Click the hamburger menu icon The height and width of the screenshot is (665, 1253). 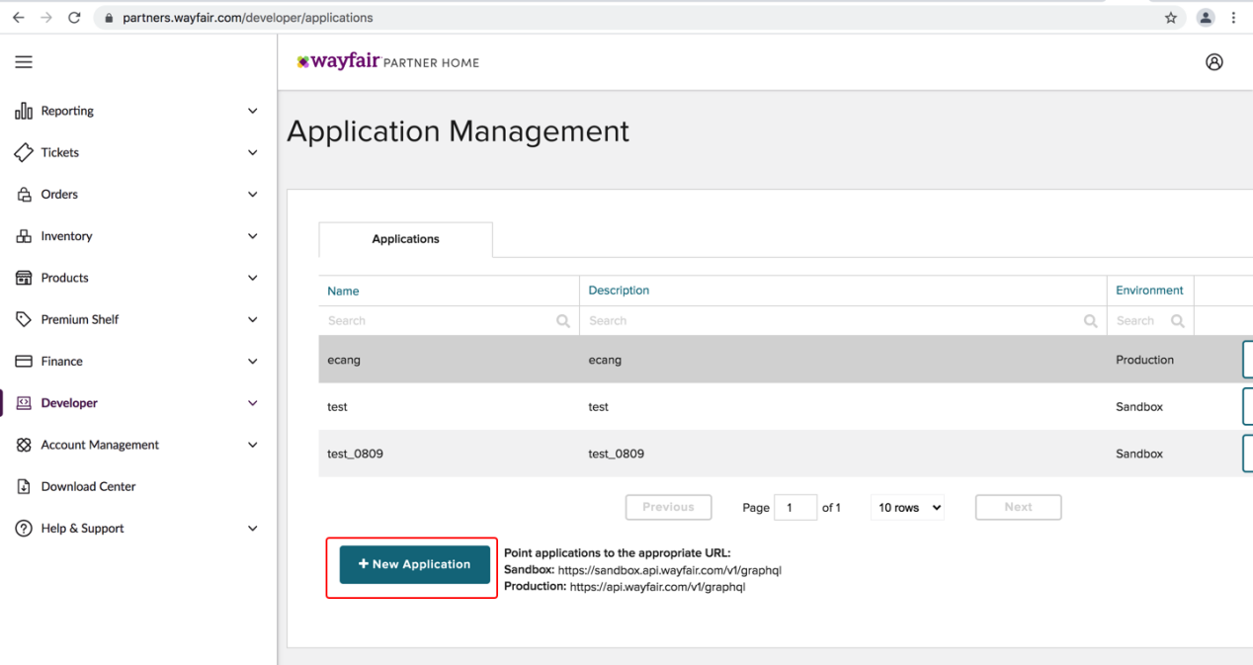(24, 62)
